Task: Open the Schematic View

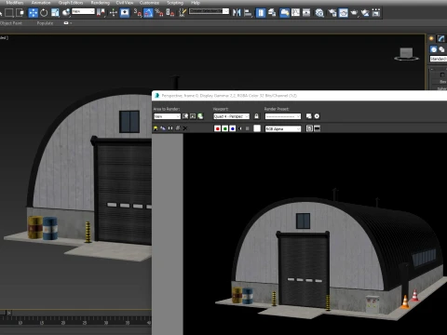Action: click(306, 13)
